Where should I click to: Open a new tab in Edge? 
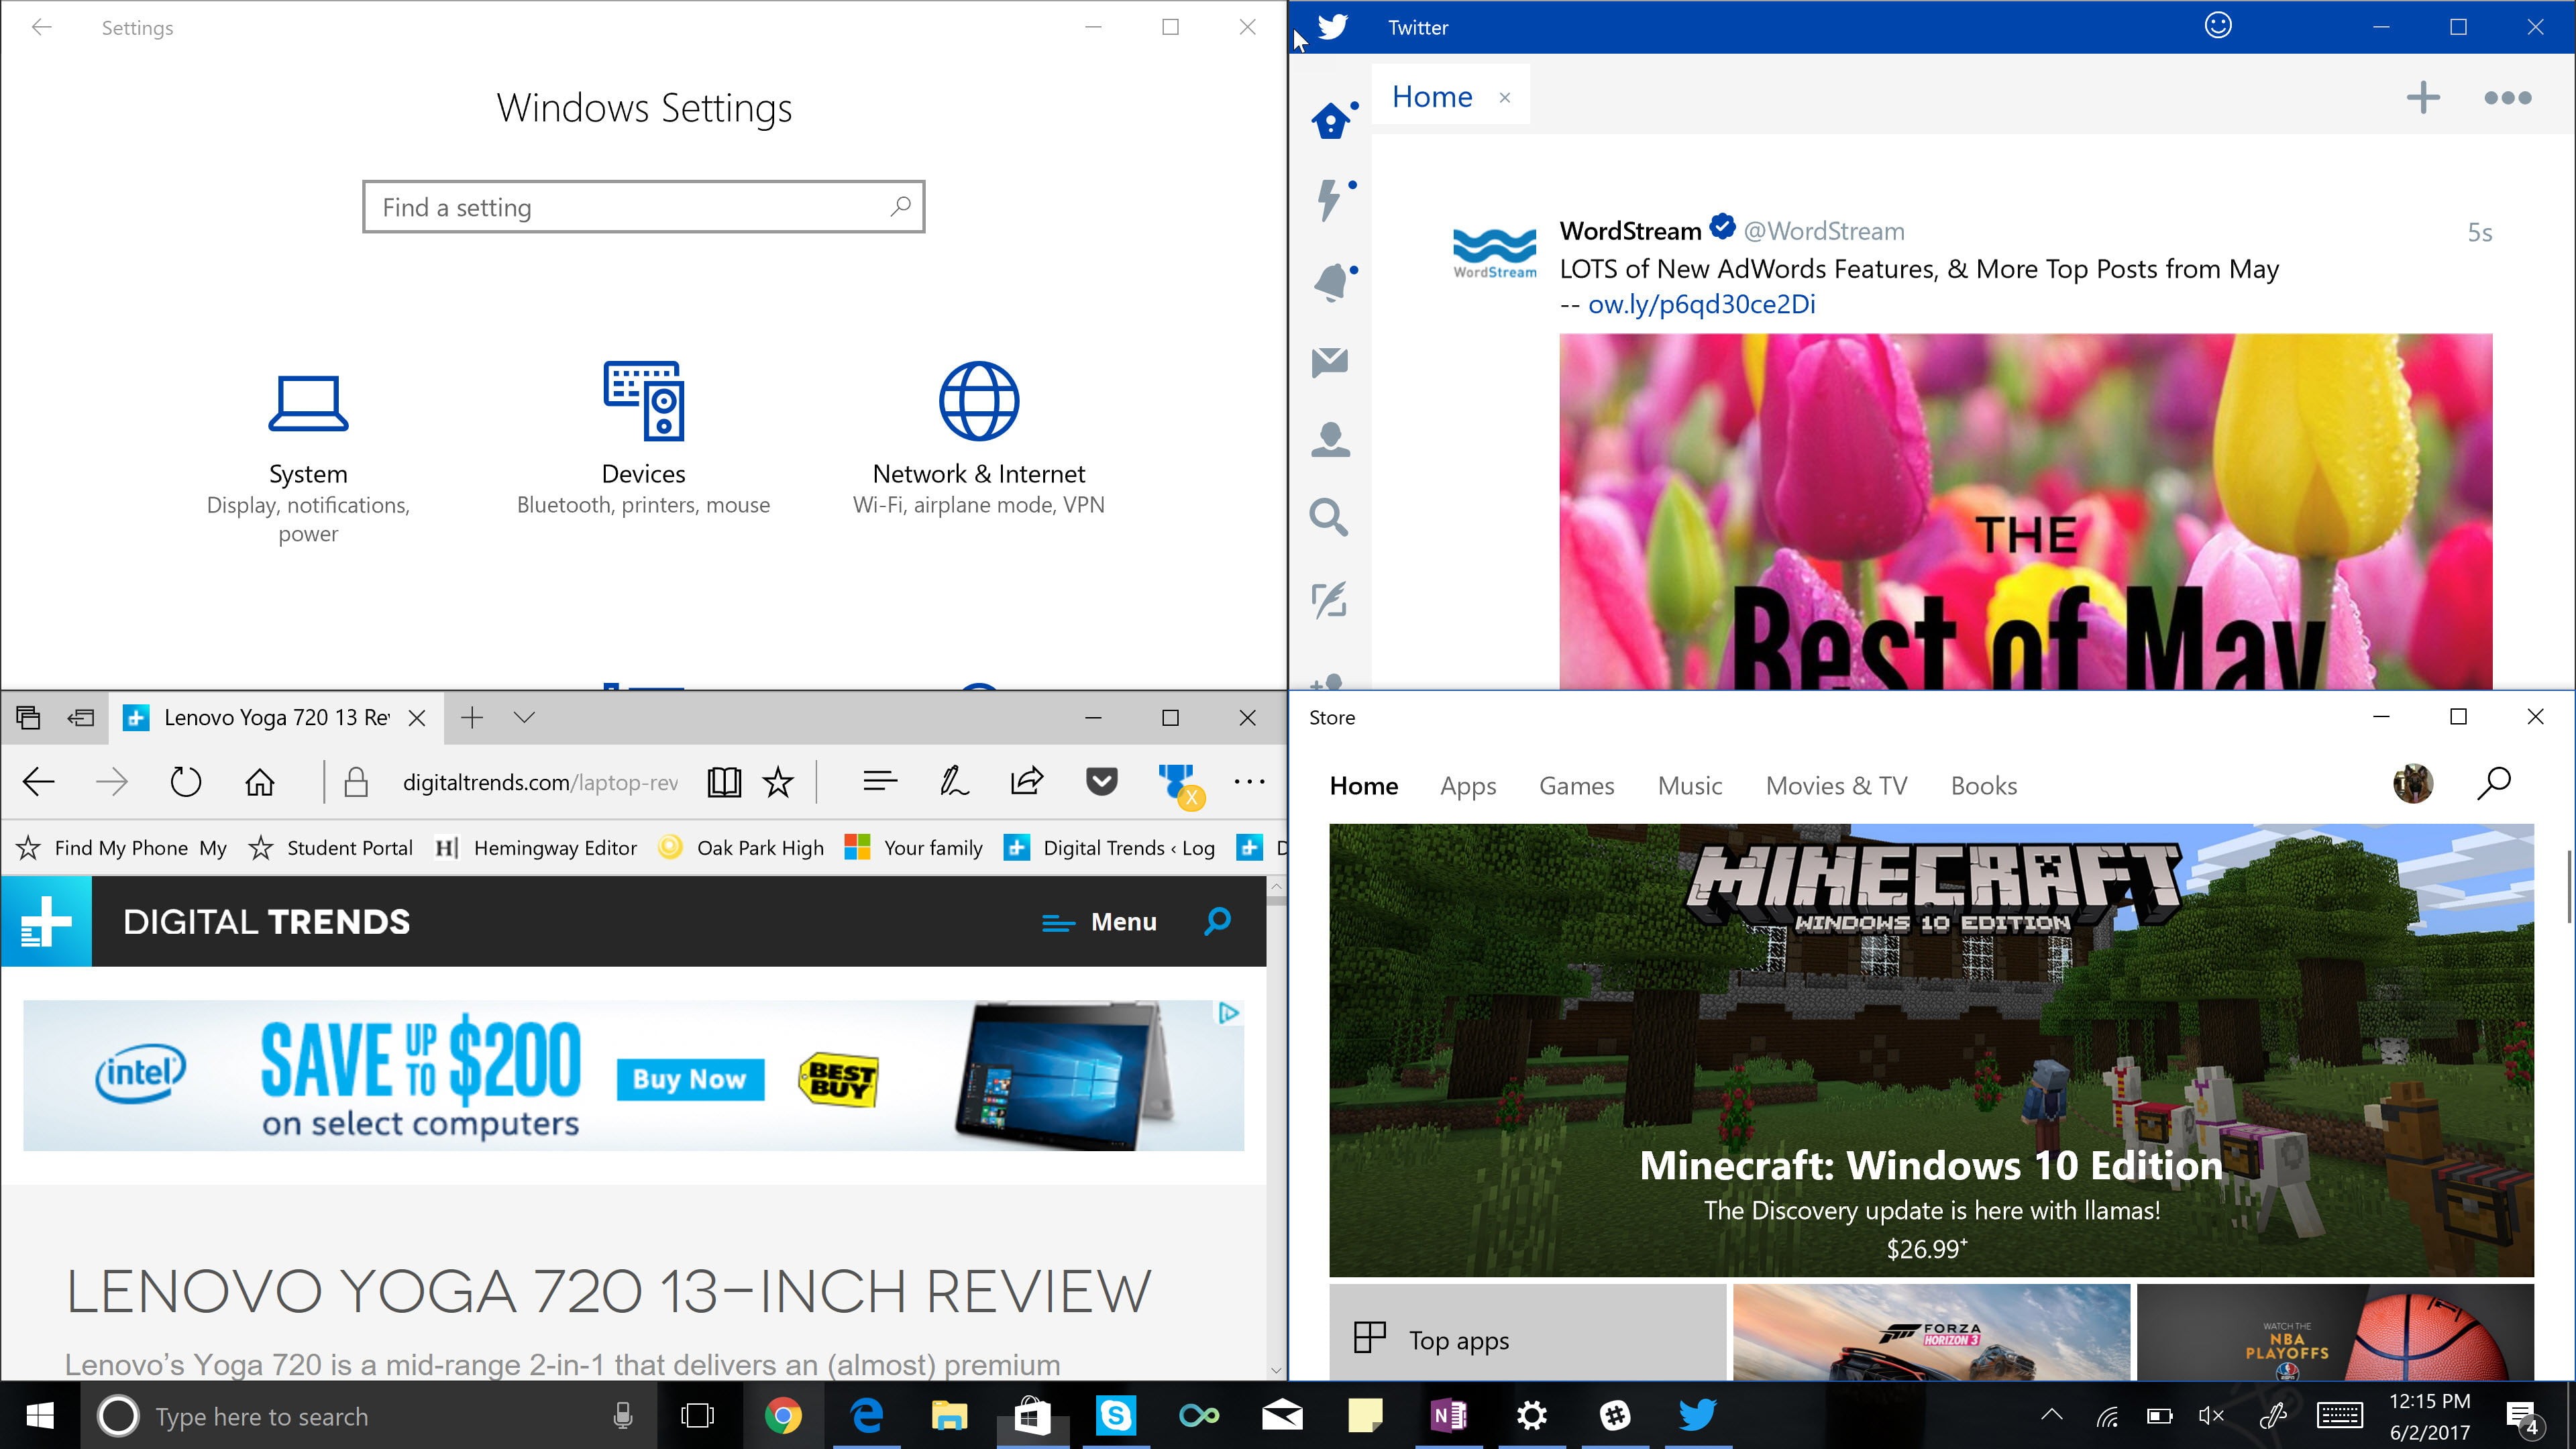click(x=472, y=717)
